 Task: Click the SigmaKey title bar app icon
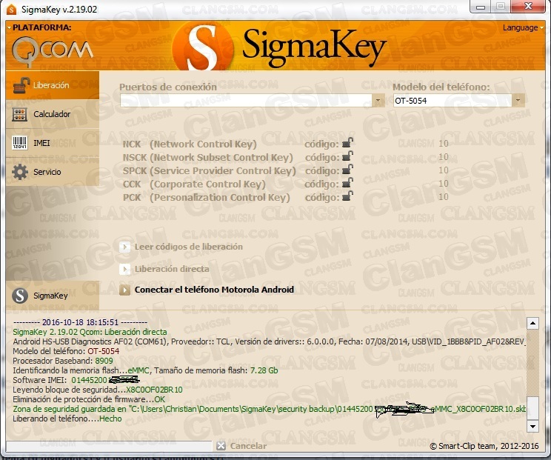(x=11, y=9)
